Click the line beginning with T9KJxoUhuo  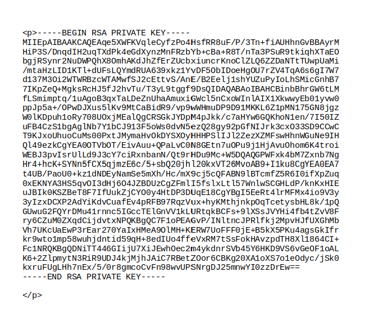tap(181, 136)
